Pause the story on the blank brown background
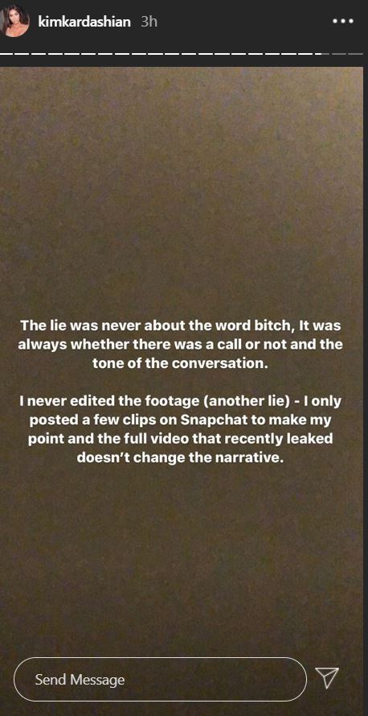 [x=182, y=183]
